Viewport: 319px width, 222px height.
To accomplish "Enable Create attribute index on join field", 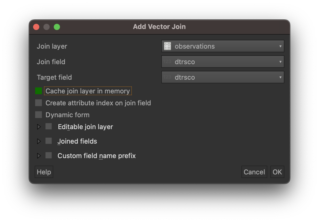I will click(x=39, y=103).
